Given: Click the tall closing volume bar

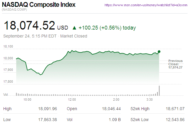Looking at the screenshot, I should (159, 91).
